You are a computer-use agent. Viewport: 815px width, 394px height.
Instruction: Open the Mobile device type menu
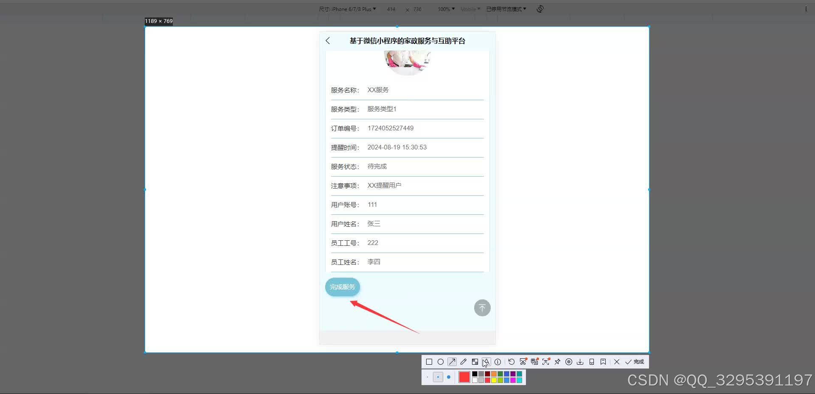point(469,8)
